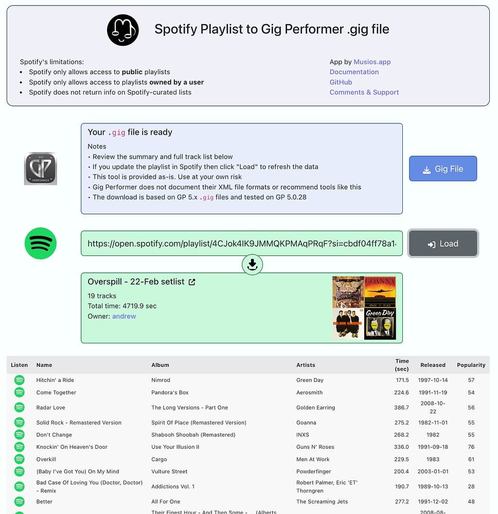Click the Load button
Screen dimensions: 498x514
443,243
